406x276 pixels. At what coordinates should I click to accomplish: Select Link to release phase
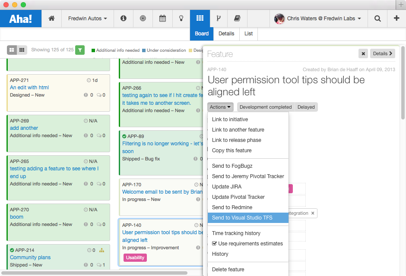[248, 140]
